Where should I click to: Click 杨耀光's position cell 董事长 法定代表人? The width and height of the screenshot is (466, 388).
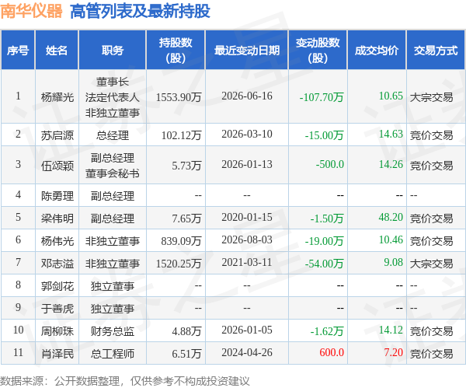tap(113, 97)
